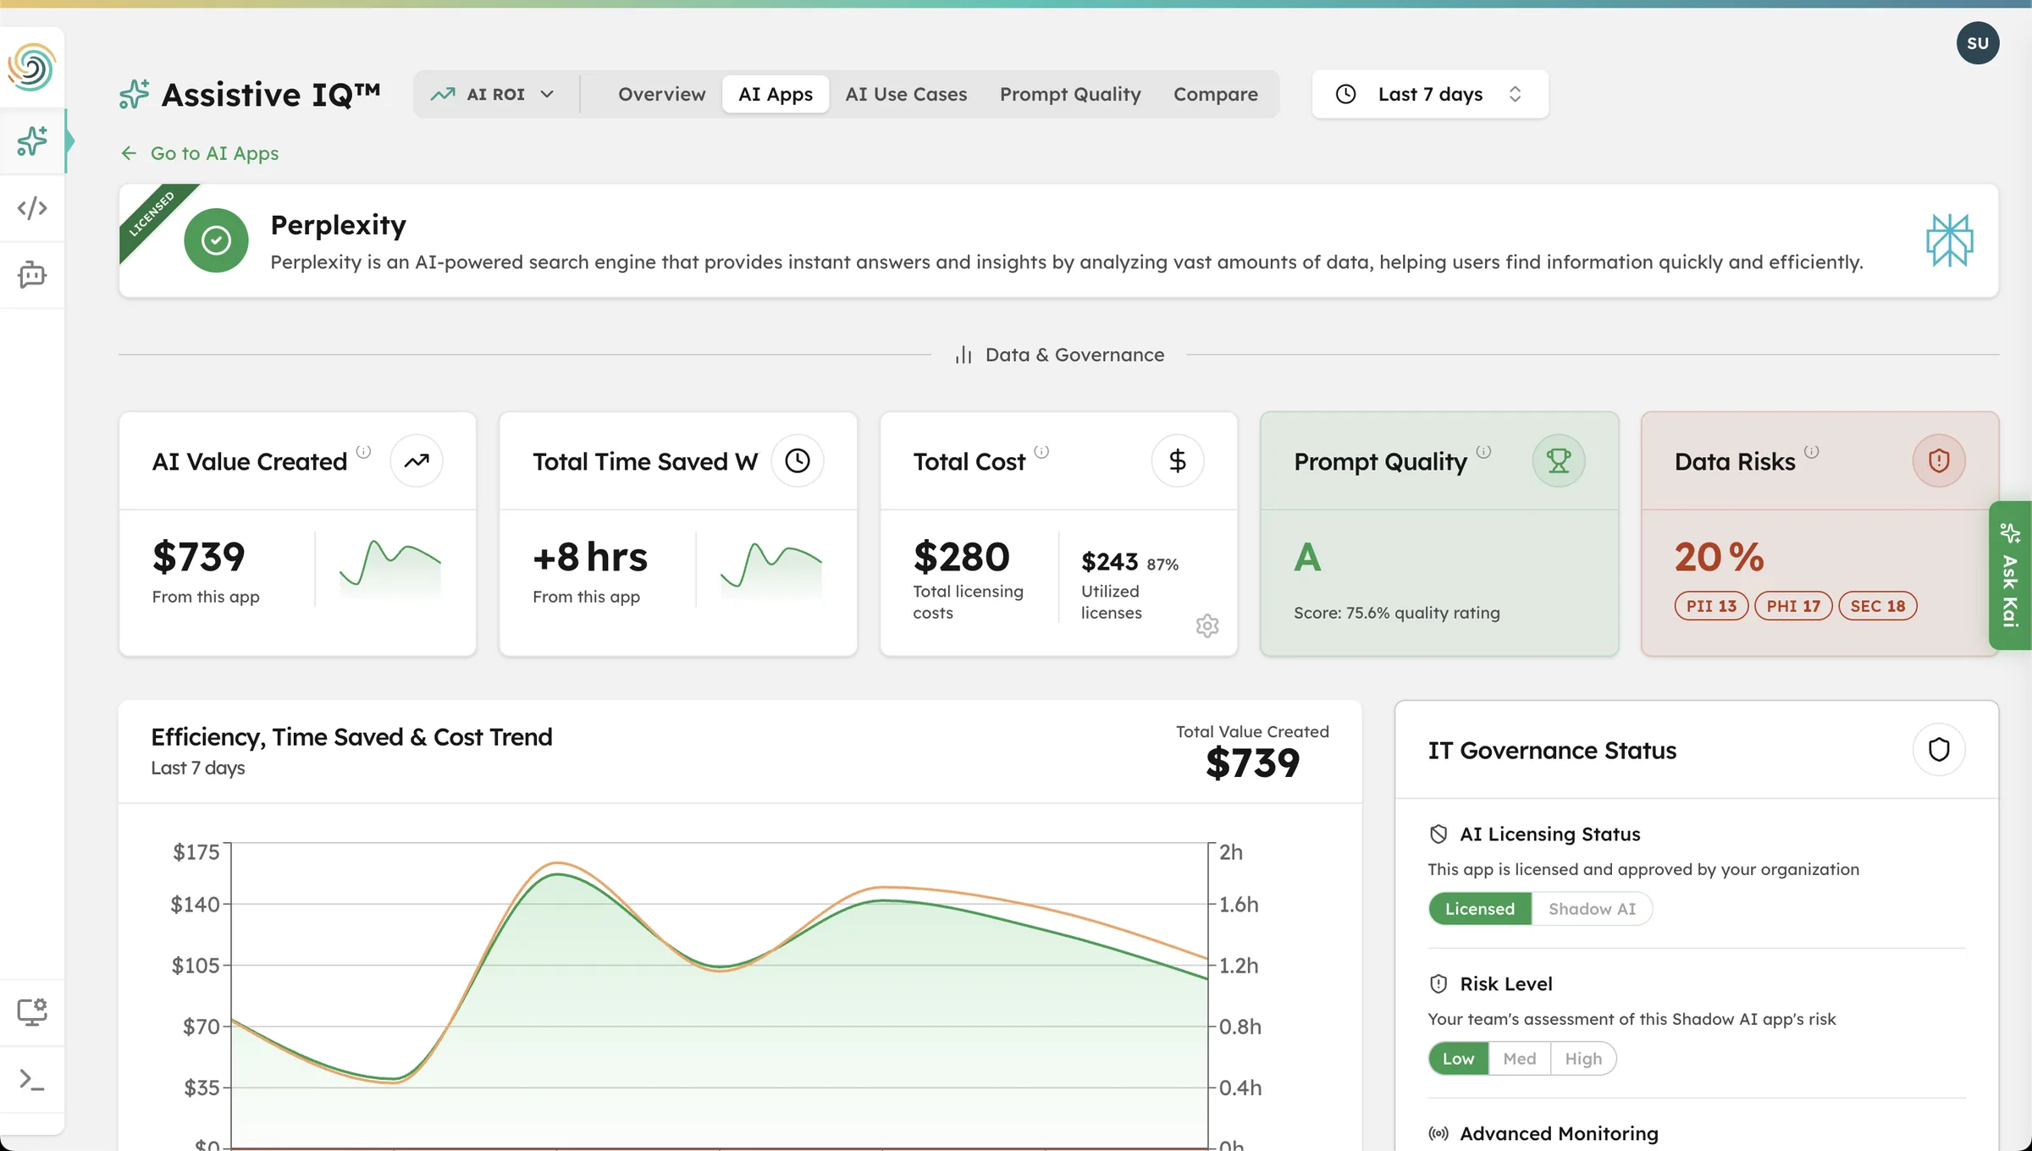The width and height of the screenshot is (2032, 1151).
Task: Set licensing status to Licensed
Action: pyautogui.click(x=1479, y=908)
